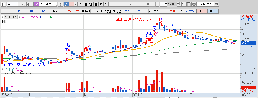The width and height of the screenshot is (258, 98).
Task: Toggle small square before '흥아해운' legend
Action: (x=2, y=17)
